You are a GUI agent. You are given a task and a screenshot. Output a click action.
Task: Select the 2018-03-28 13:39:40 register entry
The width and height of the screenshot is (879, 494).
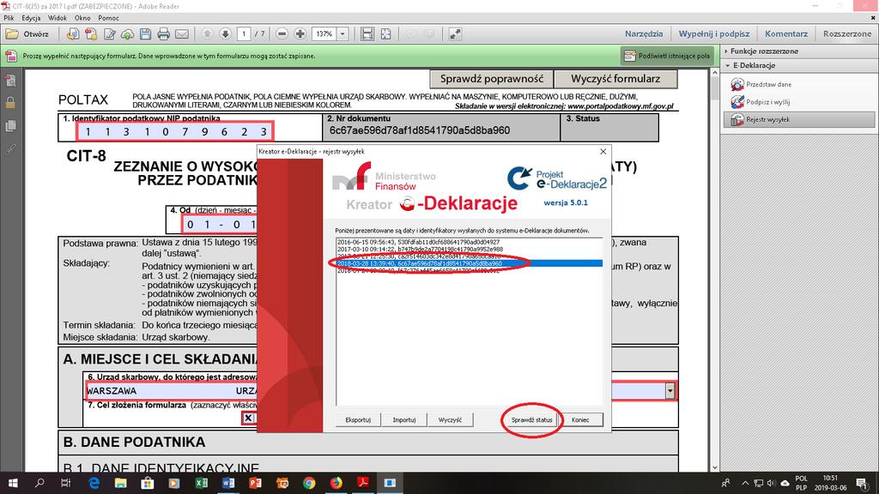click(469, 263)
